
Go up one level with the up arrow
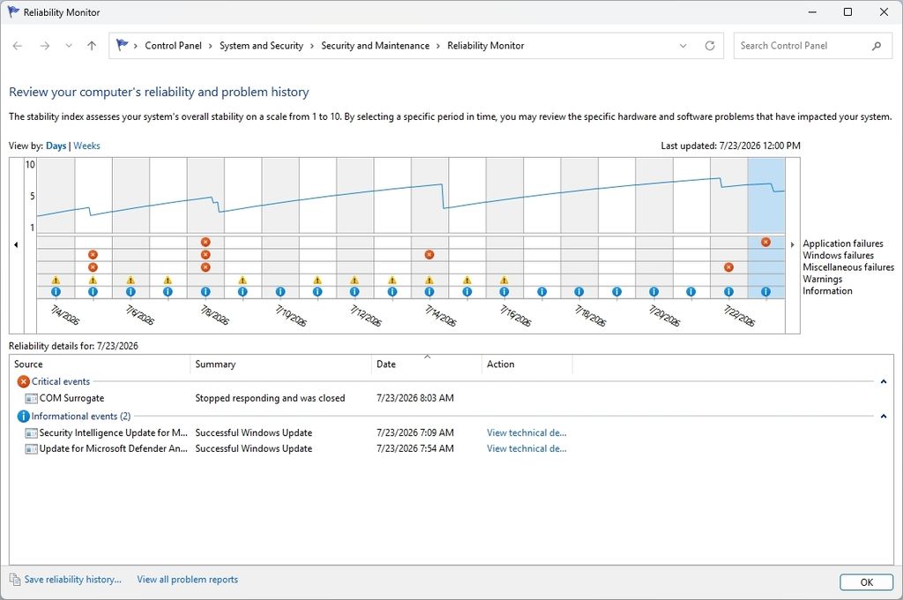pyautogui.click(x=92, y=46)
